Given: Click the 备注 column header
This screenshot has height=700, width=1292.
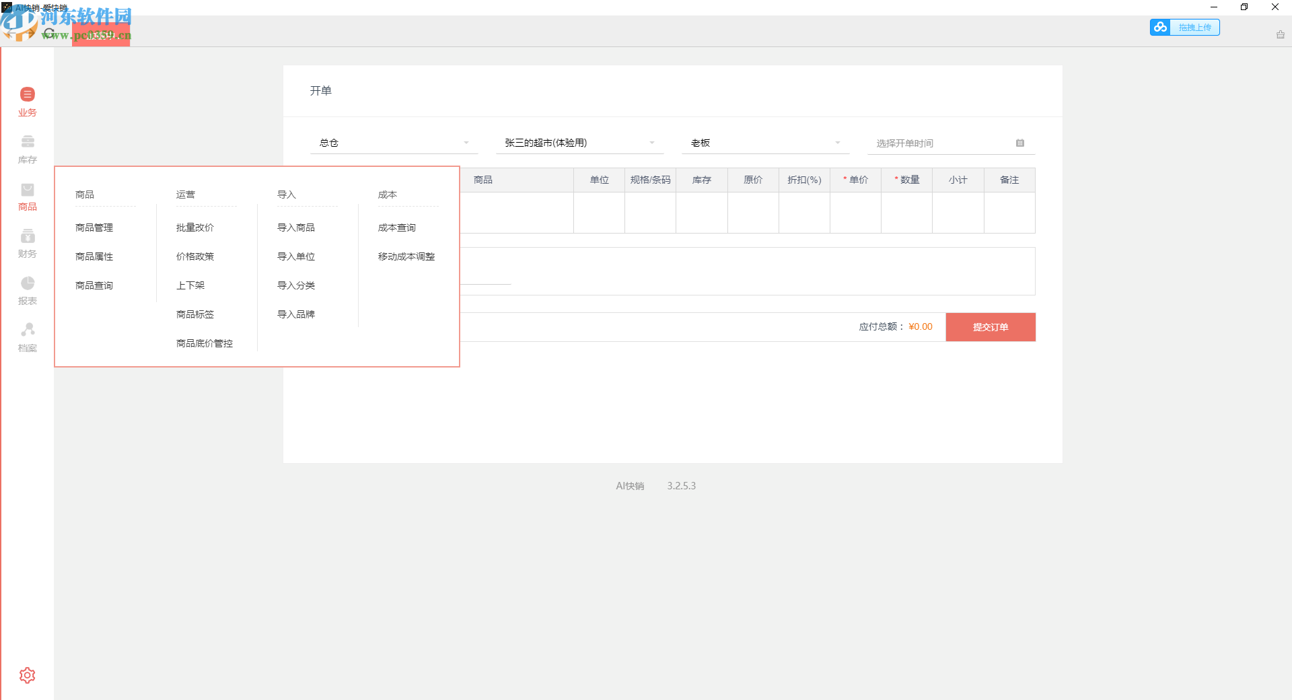Looking at the screenshot, I should click(1009, 180).
